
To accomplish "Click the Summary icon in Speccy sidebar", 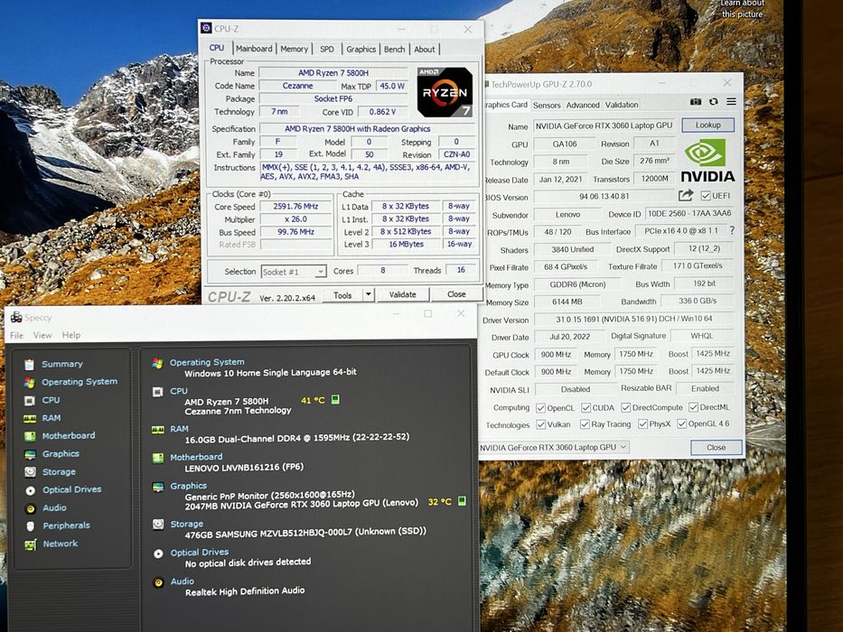I will [x=29, y=365].
